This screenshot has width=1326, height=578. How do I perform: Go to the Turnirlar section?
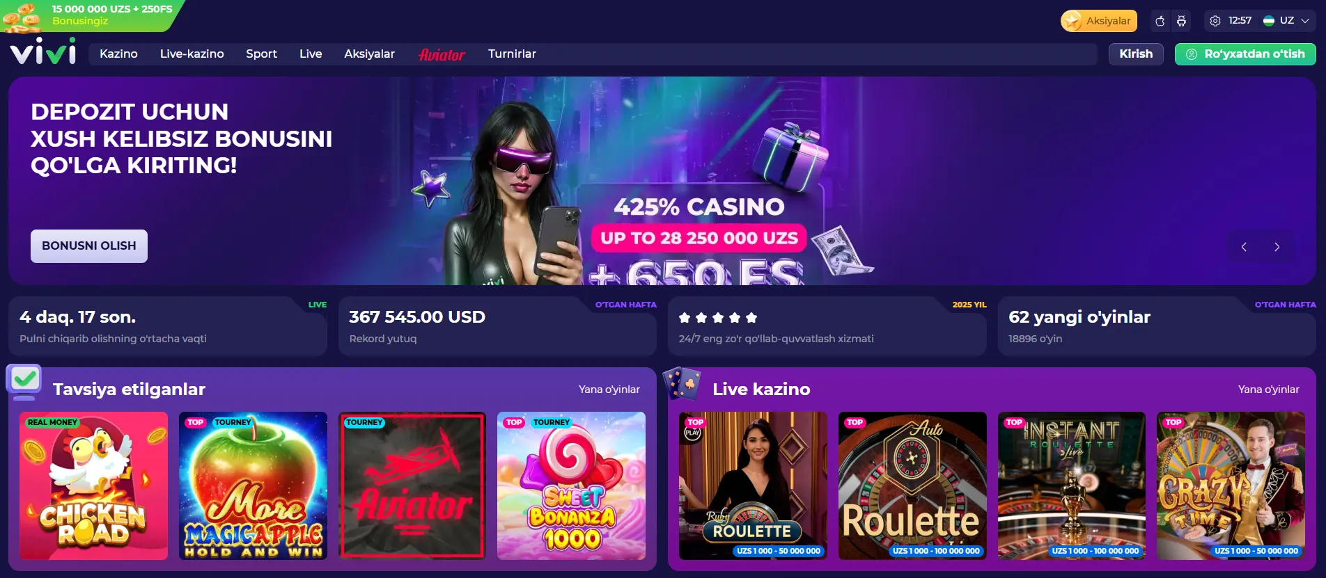pos(512,54)
